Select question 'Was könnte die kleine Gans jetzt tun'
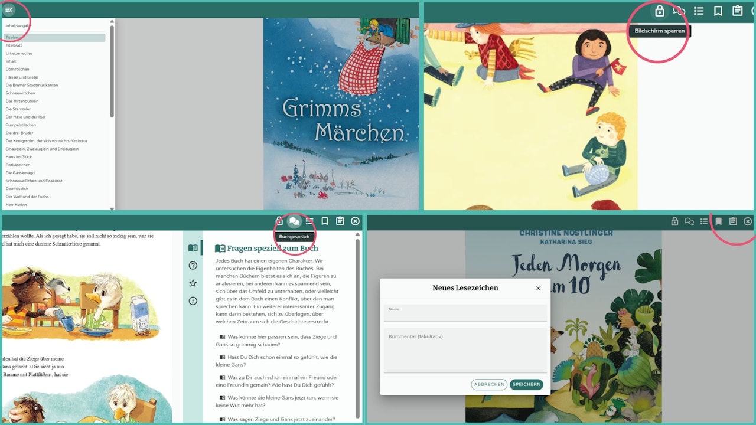Image resolution: width=756 pixels, height=425 pixels. pyautogui.click(x=278, y=401)
